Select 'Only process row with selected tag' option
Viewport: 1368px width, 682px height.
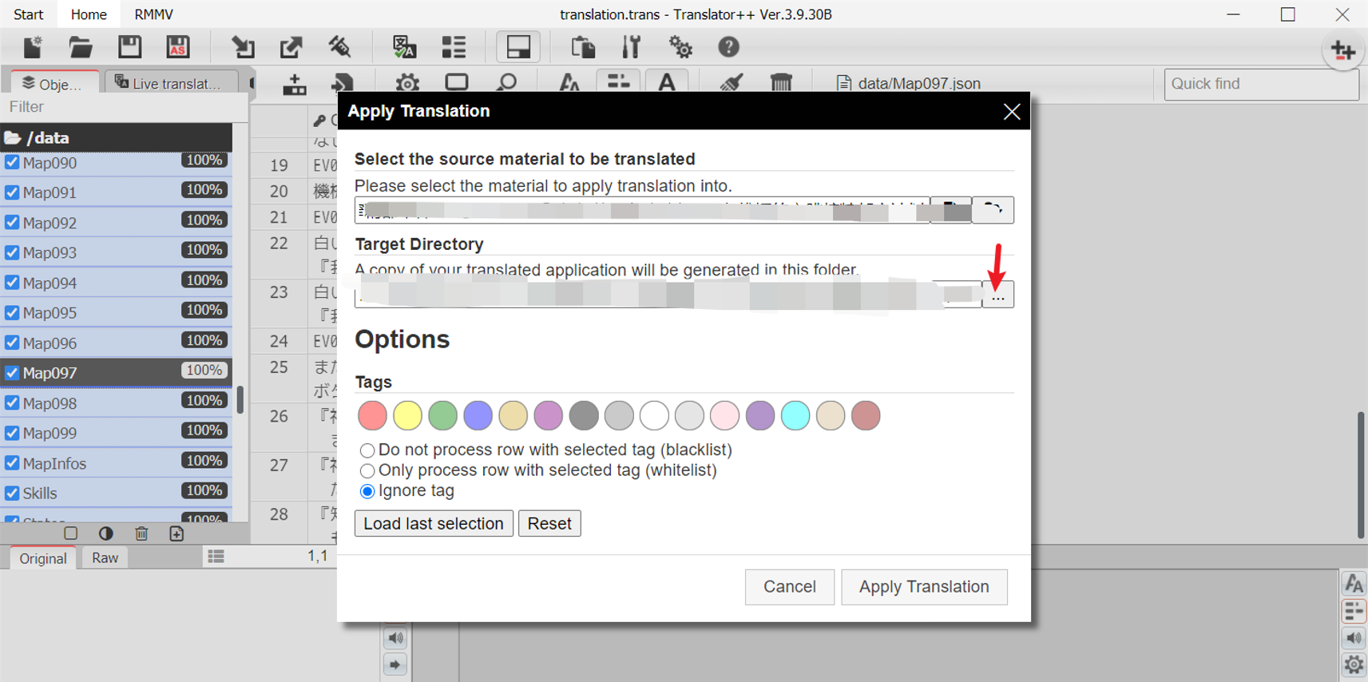(x=367, y=471)
